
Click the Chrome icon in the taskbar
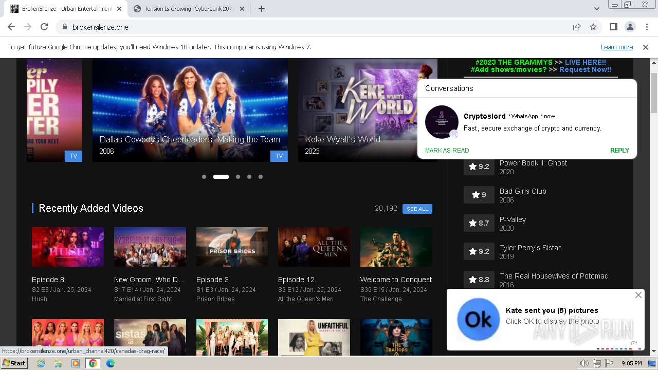coord(93,363)
